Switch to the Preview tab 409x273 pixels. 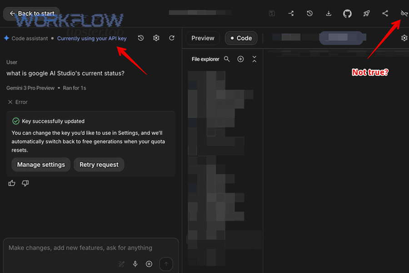[203, 38]
